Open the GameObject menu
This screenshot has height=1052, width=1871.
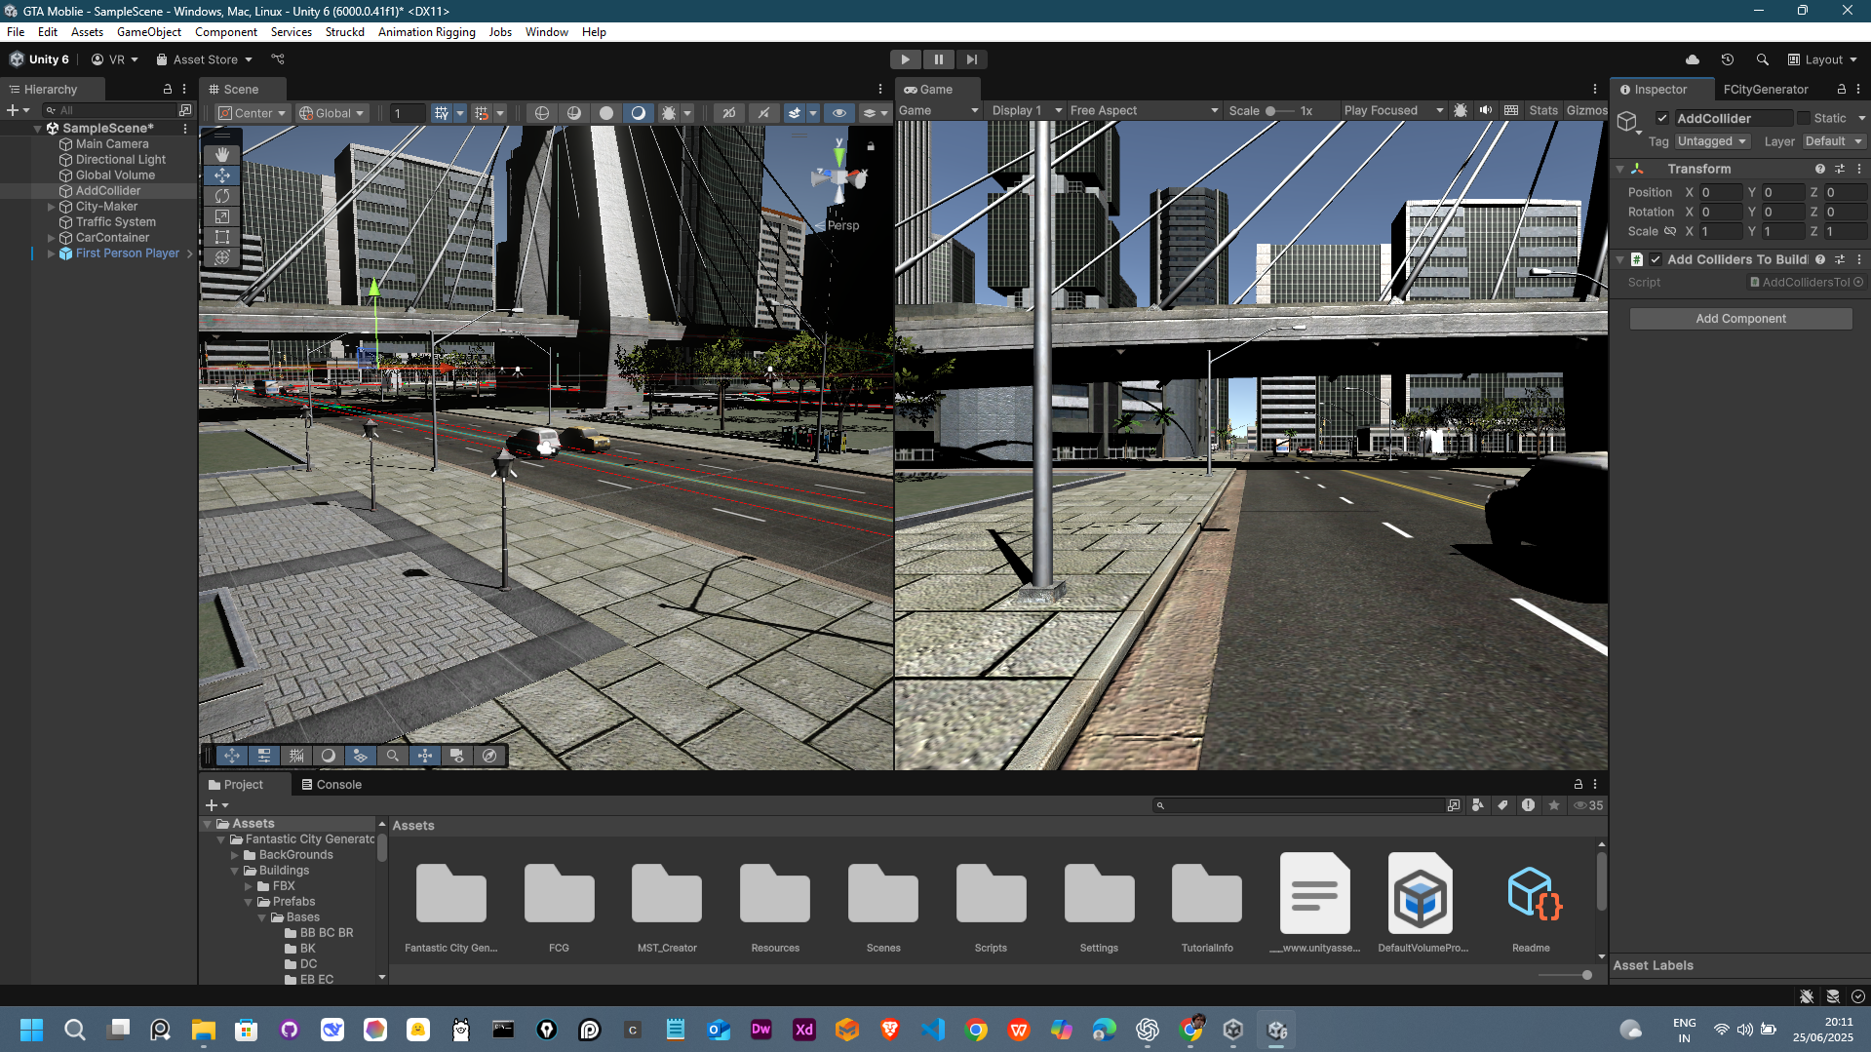148,32
